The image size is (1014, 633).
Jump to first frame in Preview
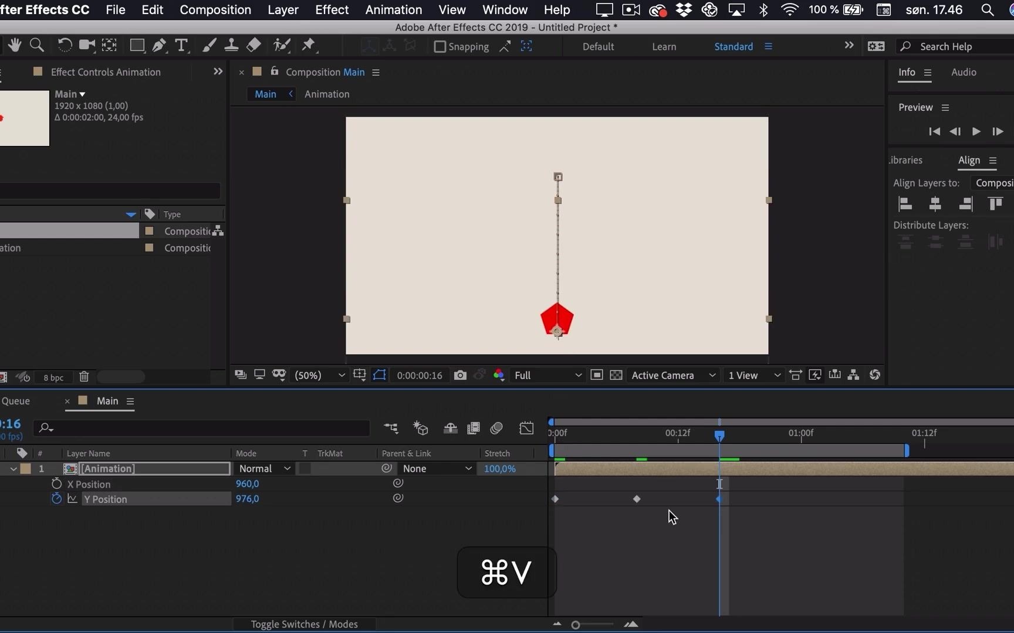(x=935, y=131)
